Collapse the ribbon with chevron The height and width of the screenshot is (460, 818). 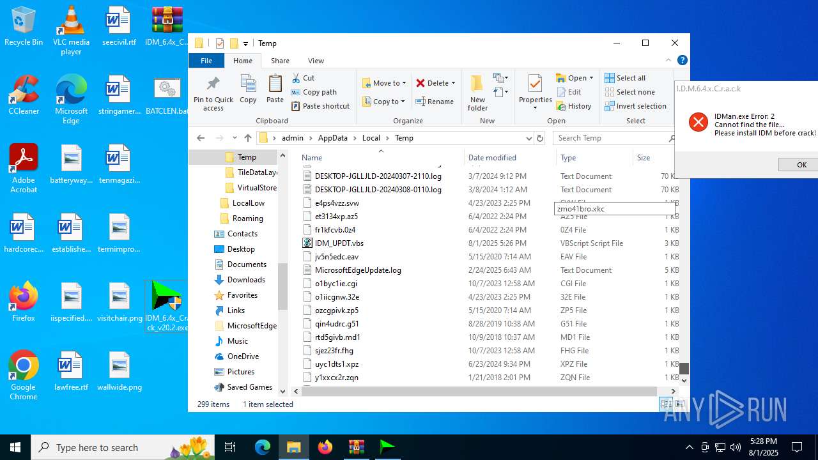(669, 60)
